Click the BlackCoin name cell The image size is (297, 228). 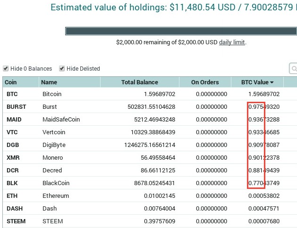tap(56, 183)
